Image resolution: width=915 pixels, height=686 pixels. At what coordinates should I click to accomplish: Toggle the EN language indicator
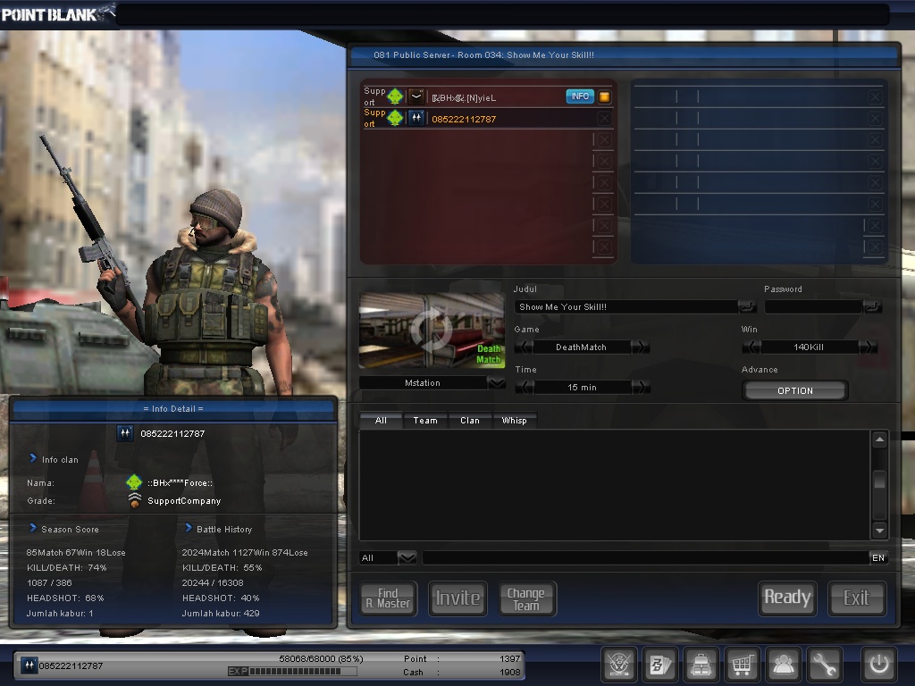tap(877, 556)
